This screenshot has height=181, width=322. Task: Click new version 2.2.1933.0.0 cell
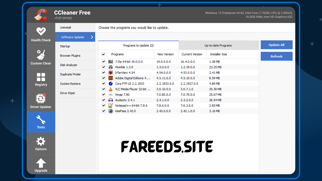(x=165, y=83)
